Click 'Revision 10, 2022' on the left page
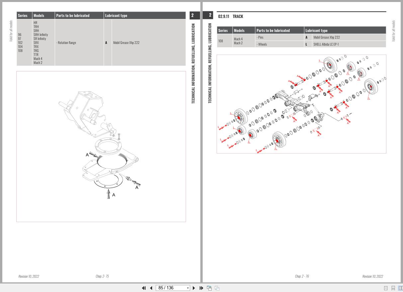The width and height of the screenshot is (403, 292). coord(29,276)
